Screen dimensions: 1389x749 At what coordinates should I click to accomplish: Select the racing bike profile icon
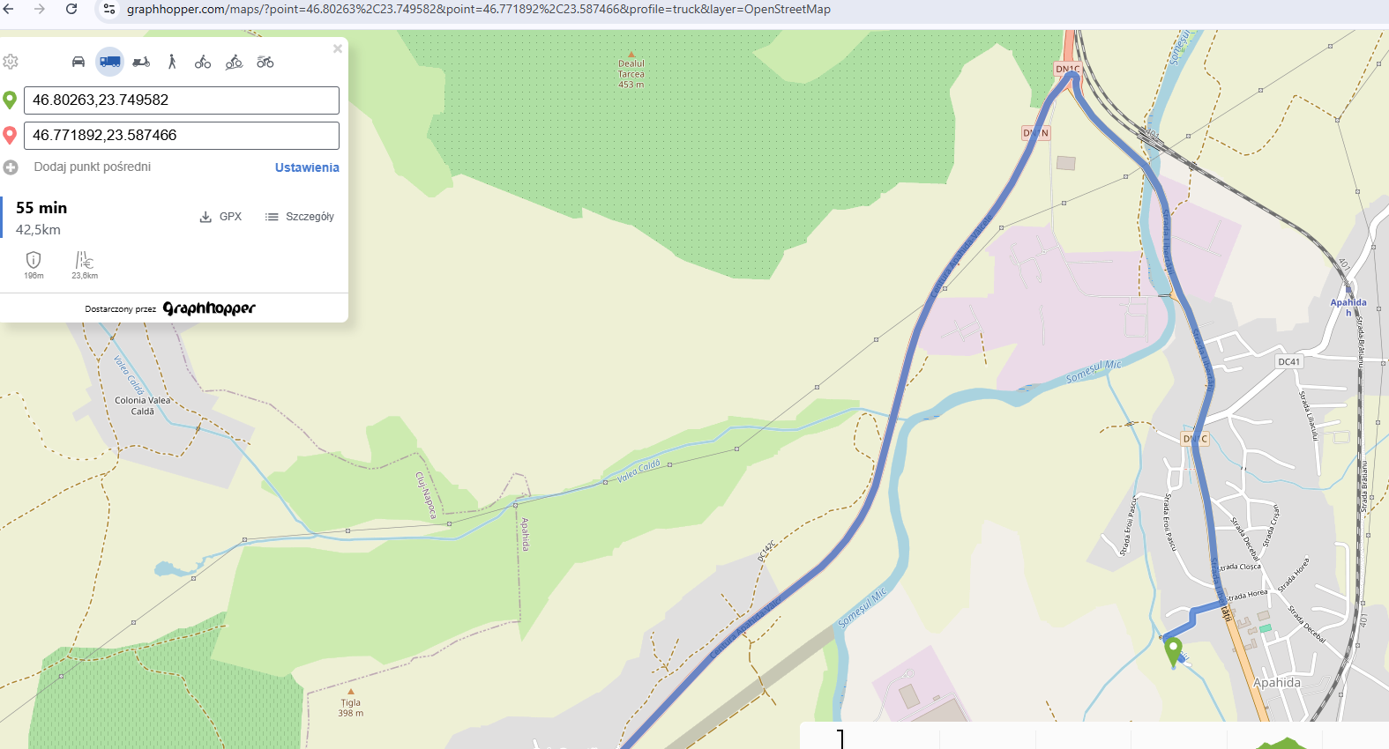[265, 62]
